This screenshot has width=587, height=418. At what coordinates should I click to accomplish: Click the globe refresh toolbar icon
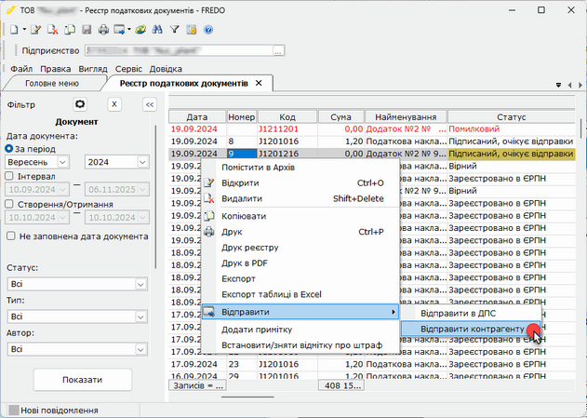(140, 30)
